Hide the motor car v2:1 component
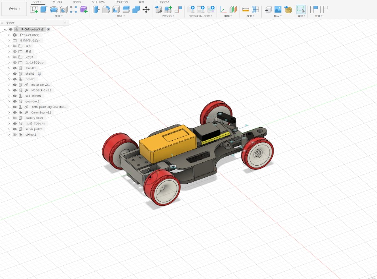377x279 pixels. click(x=15, y=85)
